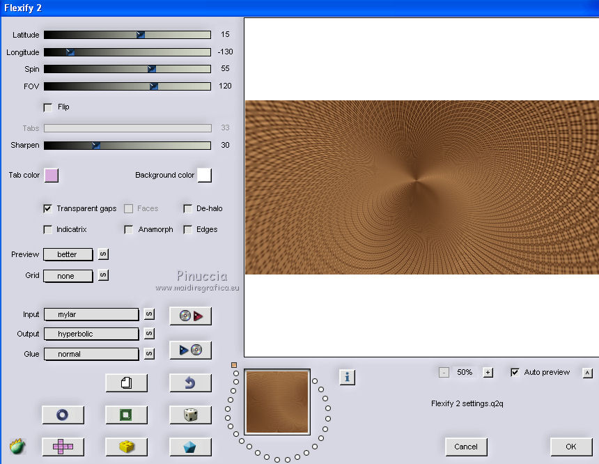Screen dimensions: 599x464
Task: Open the Input mylar dropdown
Action: point(91,315)
